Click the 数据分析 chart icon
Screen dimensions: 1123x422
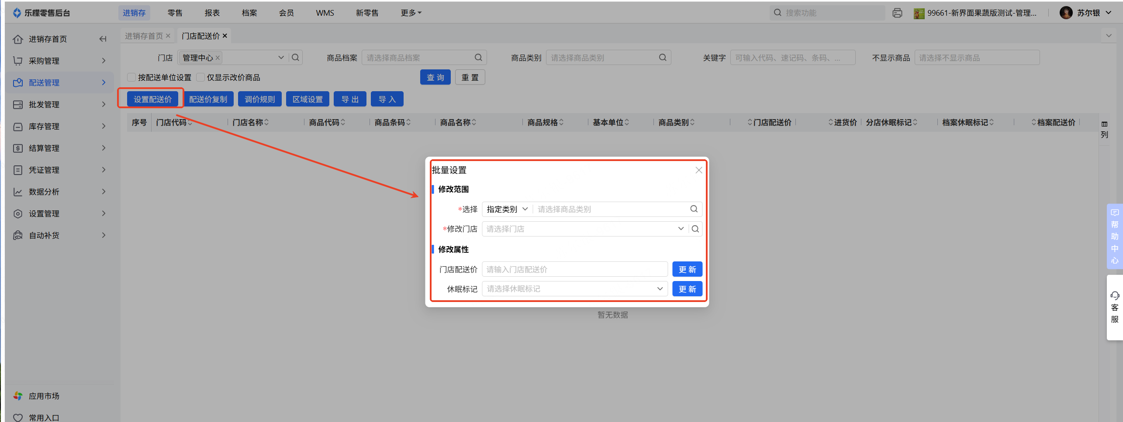click(18, 192)
